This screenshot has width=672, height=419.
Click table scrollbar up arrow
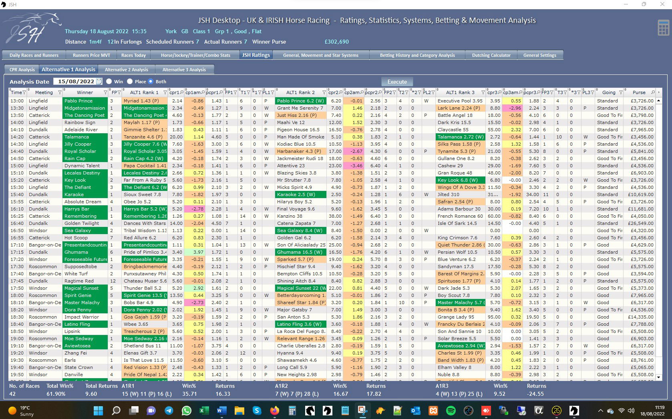659,100
